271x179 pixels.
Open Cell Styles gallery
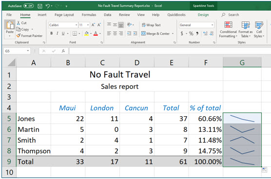point(259,29)
